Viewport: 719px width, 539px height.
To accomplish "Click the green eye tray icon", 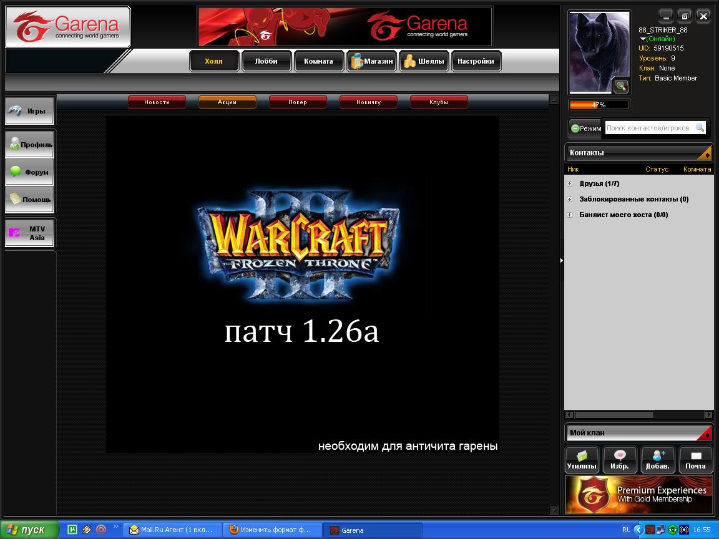I will click(x=673, y=530).
